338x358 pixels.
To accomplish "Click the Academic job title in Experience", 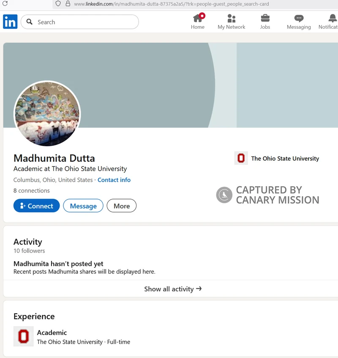I will pos(52,332).
